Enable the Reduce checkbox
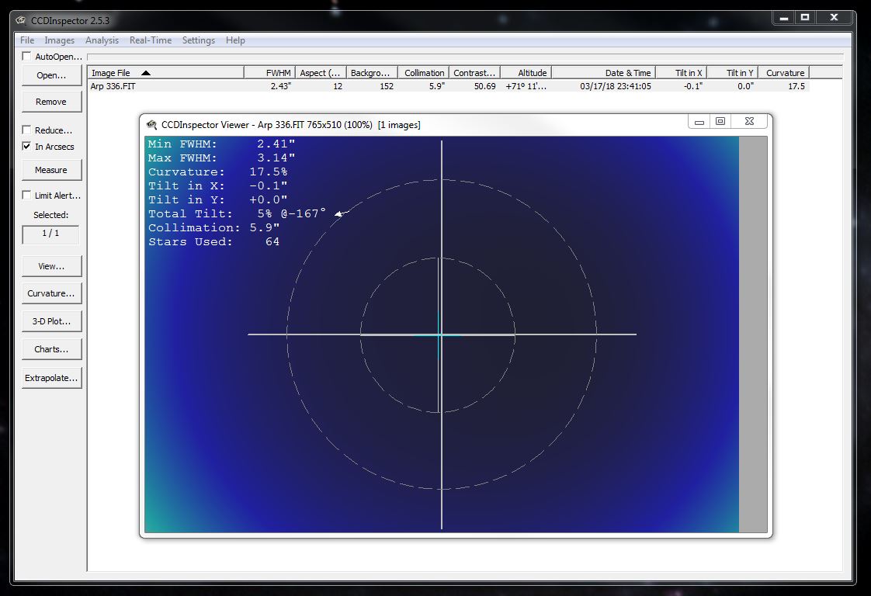 tap(26, 130)
